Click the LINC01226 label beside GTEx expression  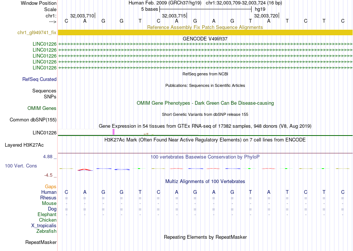[x=45, y=133]
